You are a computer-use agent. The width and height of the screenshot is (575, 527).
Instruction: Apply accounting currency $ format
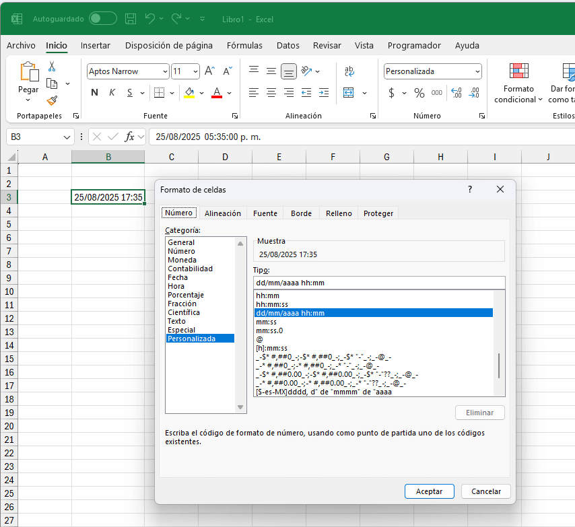(x=392, y=93)
